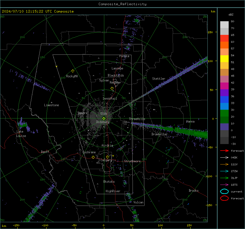Click the magenta 18TS arrow icon
245x229 pixels.
(x=224, y=185)
